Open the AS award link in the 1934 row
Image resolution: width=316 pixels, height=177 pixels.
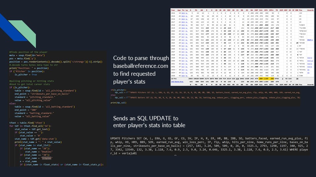tap(308, 73)
